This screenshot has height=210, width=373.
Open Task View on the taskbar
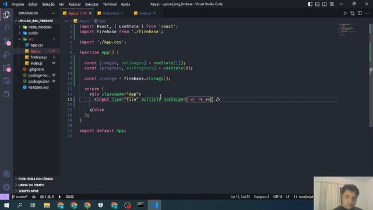click(33, 205)
